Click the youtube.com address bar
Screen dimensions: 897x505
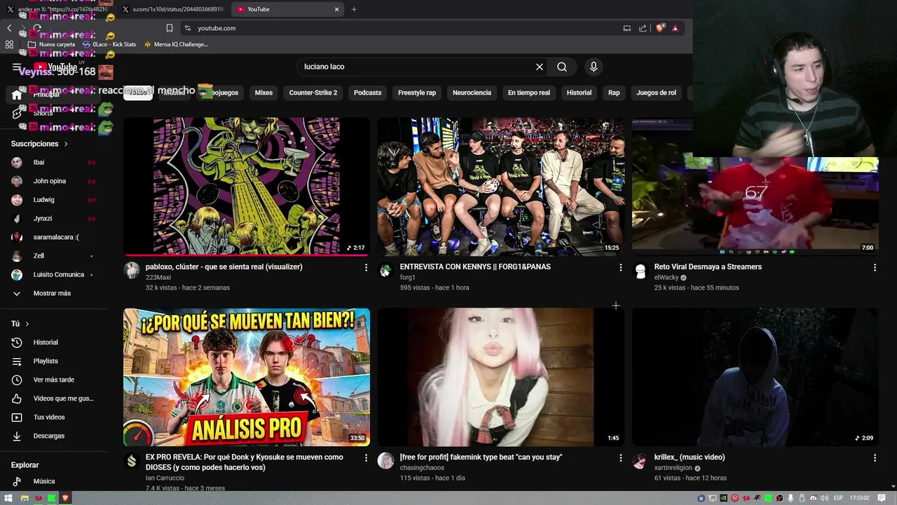pos(399,28)
